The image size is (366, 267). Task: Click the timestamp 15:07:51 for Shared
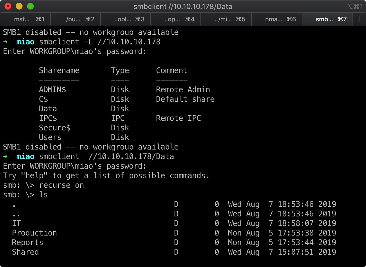tap(296, 252)
